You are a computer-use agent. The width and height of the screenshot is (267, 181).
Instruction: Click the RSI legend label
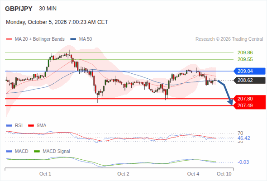(19, 126)
